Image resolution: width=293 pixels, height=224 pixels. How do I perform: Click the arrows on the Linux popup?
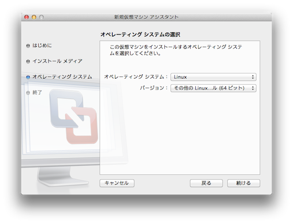253,77
